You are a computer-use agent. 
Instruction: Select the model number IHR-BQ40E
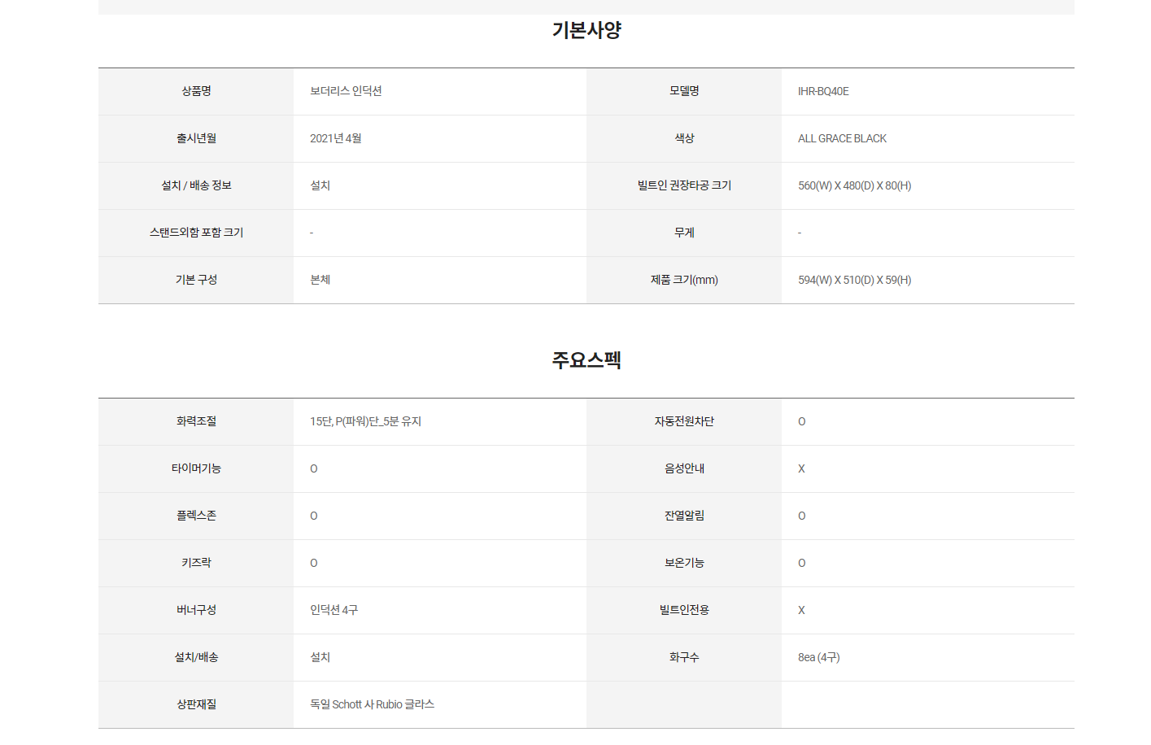[x=823, y=91]
